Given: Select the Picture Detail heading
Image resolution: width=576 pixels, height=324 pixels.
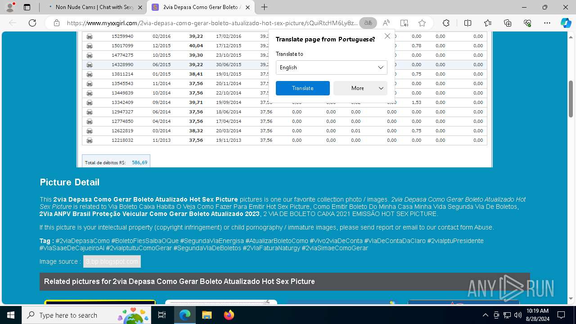Looking at the screenshot, I should tap(70, 182).
